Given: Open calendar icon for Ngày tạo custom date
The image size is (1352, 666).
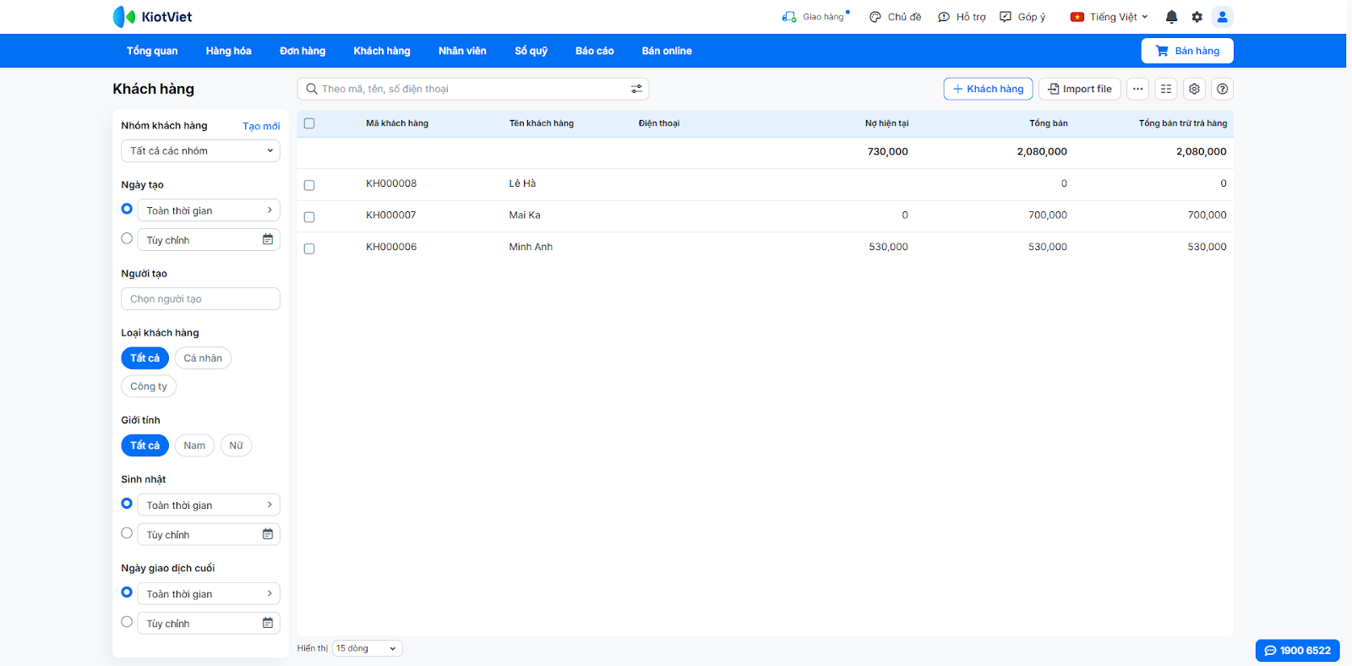Looking at the screenshot, I should click(268, 240).
